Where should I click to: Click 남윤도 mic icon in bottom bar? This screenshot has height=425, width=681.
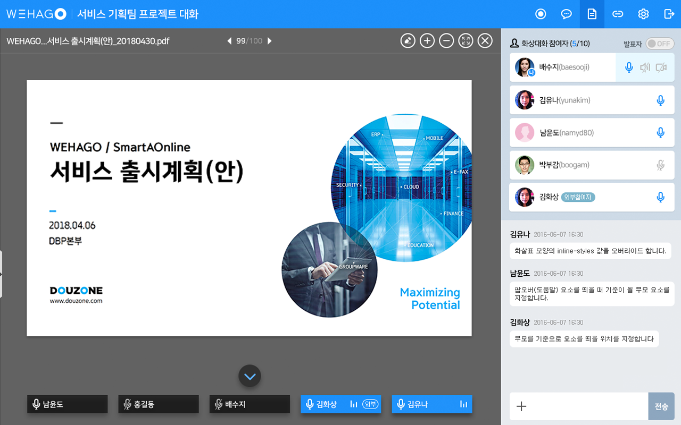click(36, 404)
